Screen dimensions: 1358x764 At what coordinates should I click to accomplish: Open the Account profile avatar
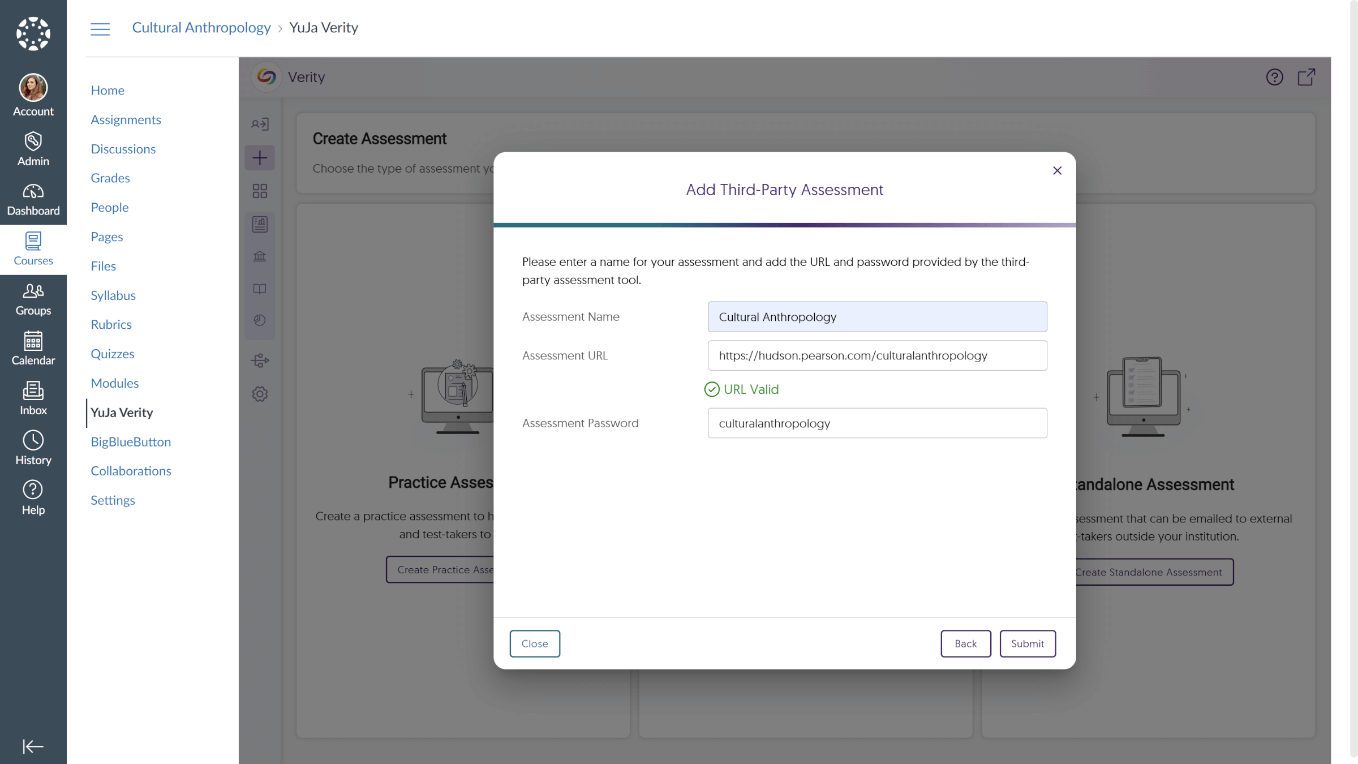[x=33, y=88]
